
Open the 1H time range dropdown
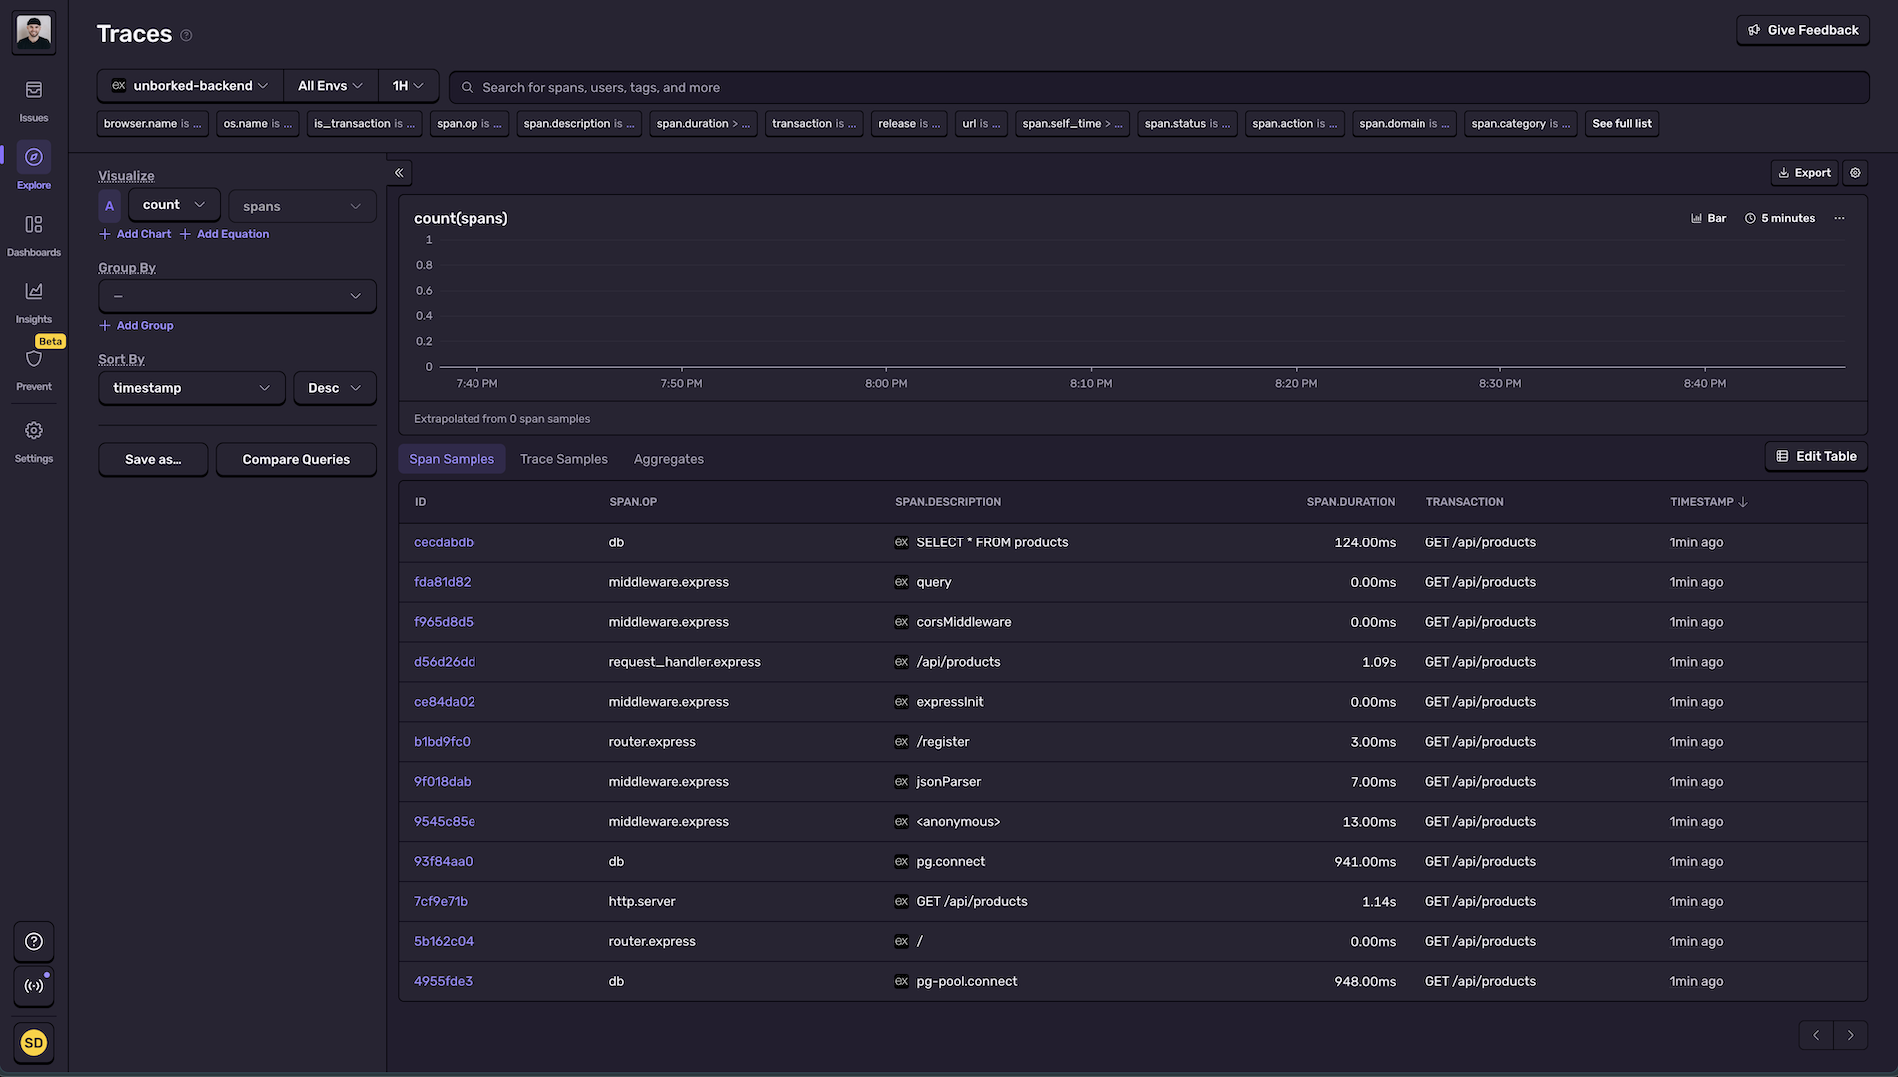click(x=408, y=86)
